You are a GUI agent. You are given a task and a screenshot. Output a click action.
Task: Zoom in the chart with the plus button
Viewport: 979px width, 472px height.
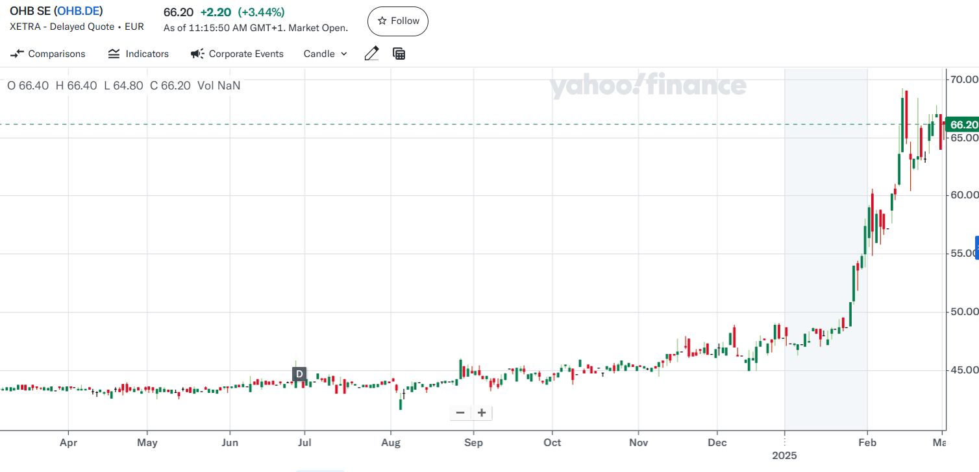pos(482,412)
